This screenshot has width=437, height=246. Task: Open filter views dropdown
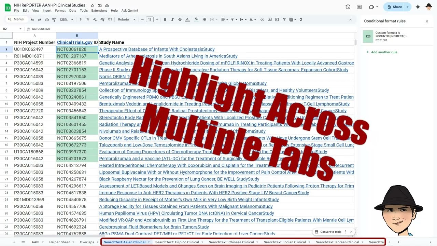point(292,19)
